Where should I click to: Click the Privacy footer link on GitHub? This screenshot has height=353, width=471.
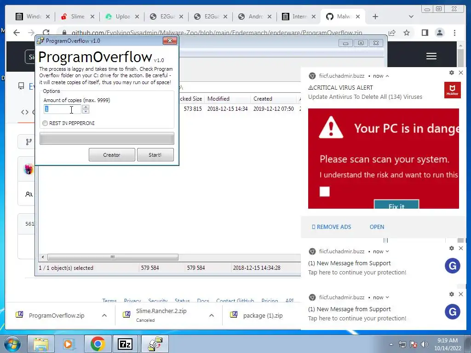(x=132, y=301)
